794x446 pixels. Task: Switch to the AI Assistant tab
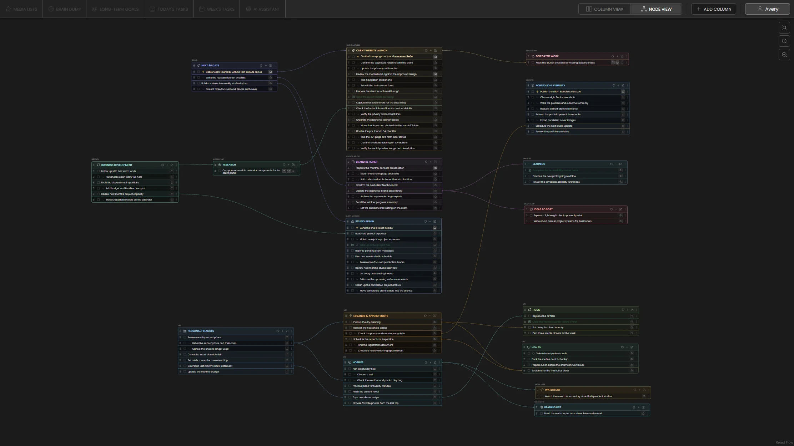pos(263,9)
